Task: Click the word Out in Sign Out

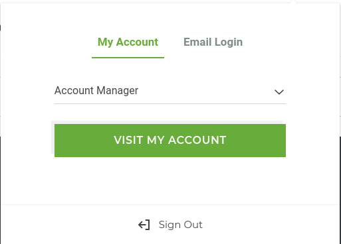Action: 193,225
